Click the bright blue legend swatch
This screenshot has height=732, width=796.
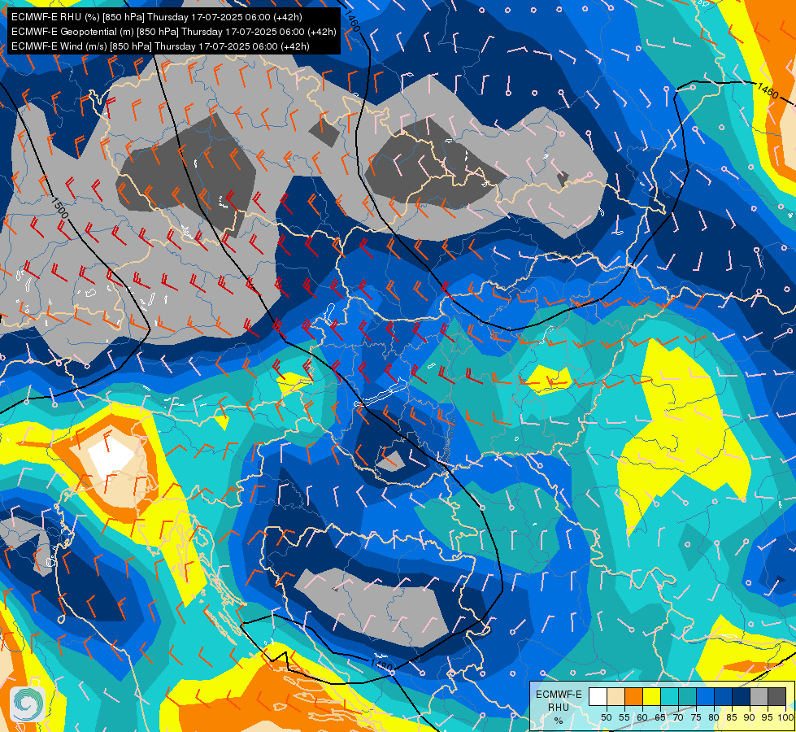pos(706,696)
